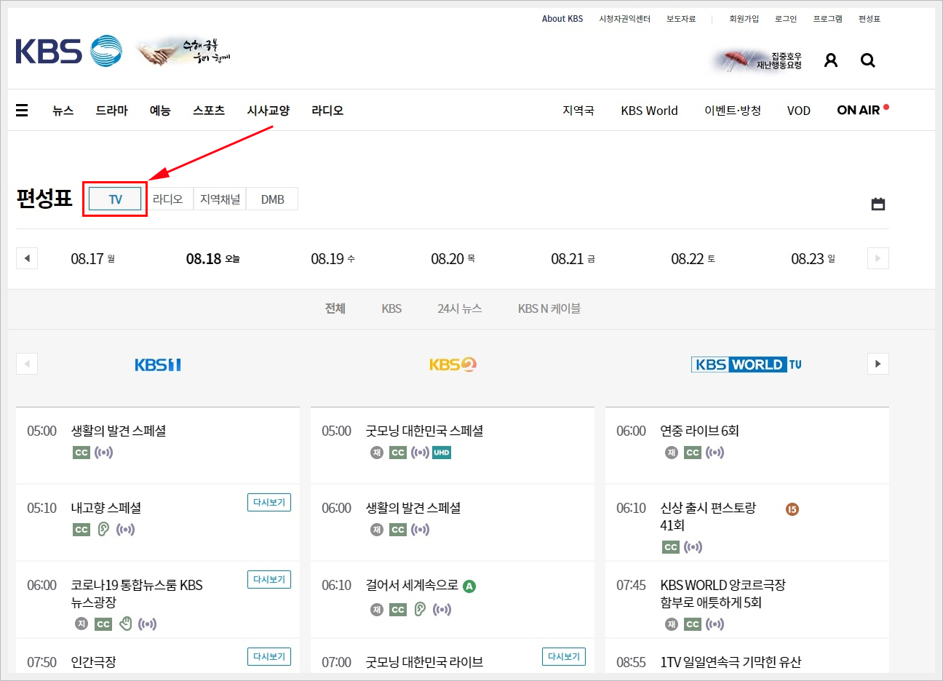Viewport: 943px width, 681px height.
Task: Click the KBS logo
Action: [x=69, y=52]
